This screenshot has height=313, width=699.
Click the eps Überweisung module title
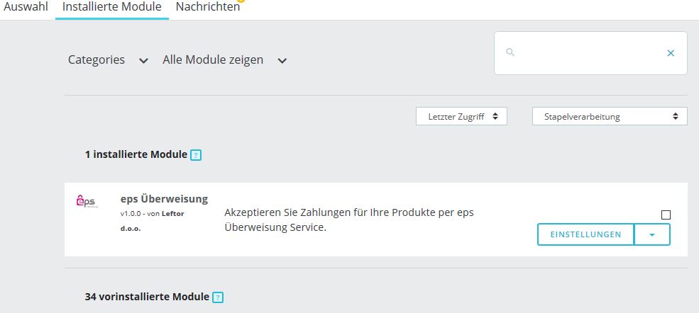click(164, 199)
